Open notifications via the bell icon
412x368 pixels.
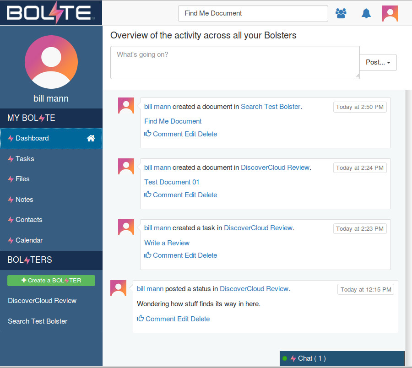tap(366, 13)
